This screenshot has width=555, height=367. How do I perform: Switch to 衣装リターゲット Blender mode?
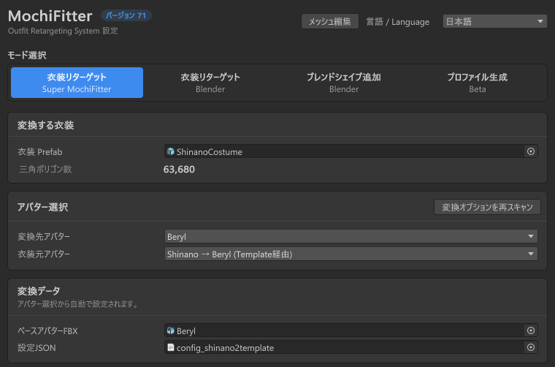click(210, 83)
